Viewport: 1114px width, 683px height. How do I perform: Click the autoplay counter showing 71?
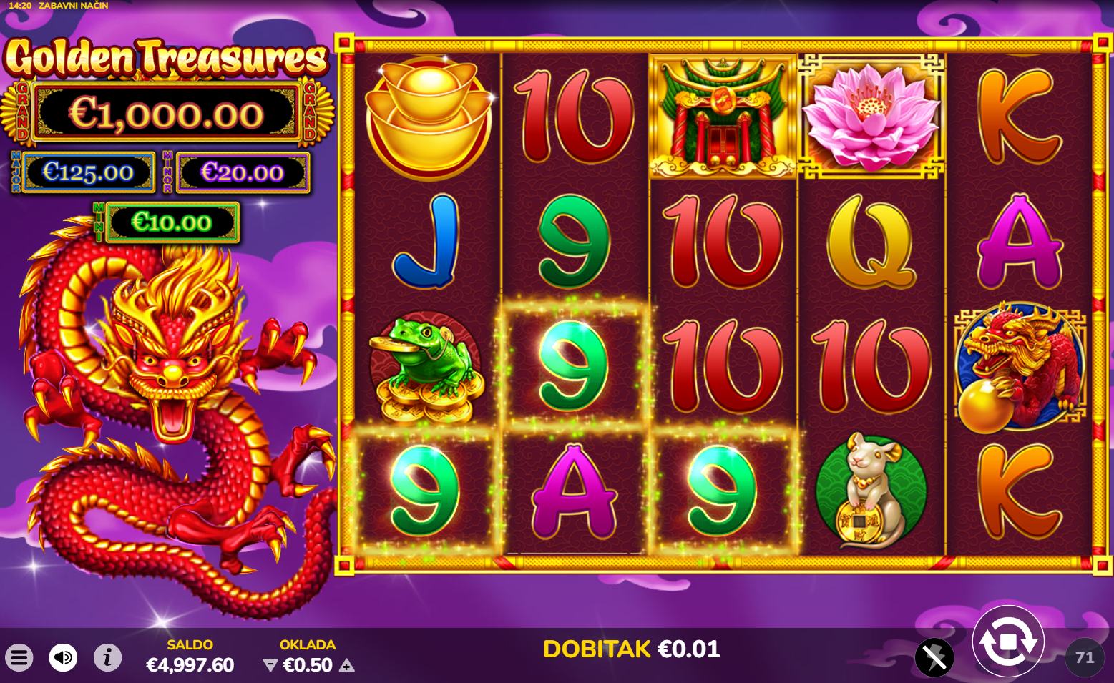click(x=1085, y=657)
